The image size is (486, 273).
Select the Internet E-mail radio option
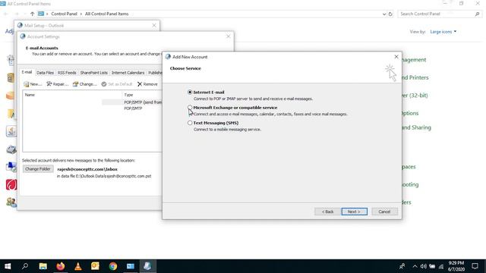tap(190, 93)
